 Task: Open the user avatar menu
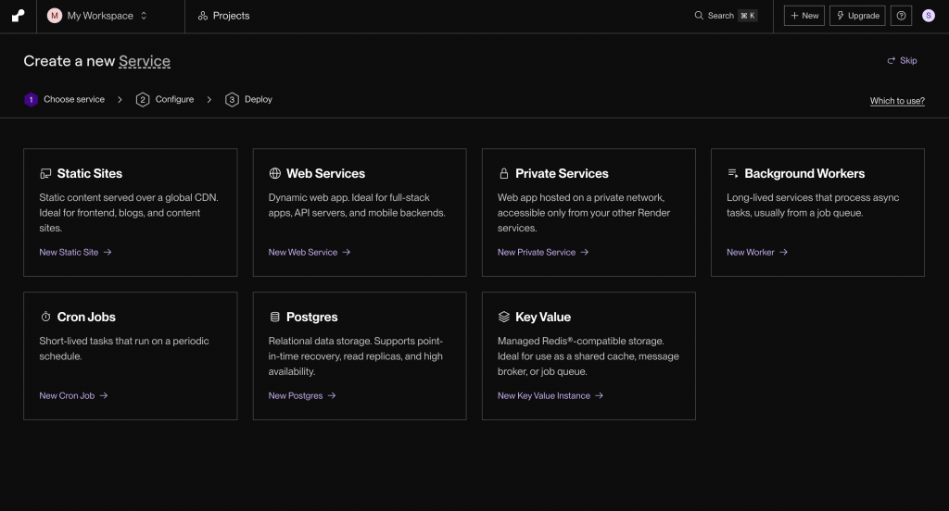click(x=929, y=16)
